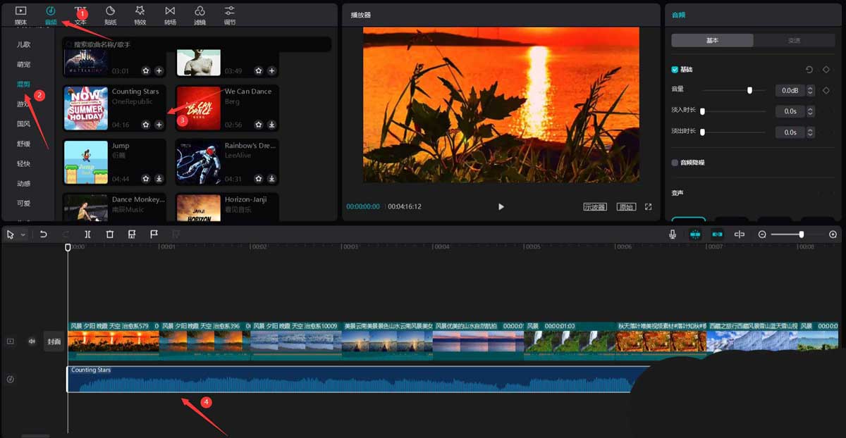Uncheck the 基础 checkbox in audio panel
This screenshot has height=438, width=846.
(675, 70)
